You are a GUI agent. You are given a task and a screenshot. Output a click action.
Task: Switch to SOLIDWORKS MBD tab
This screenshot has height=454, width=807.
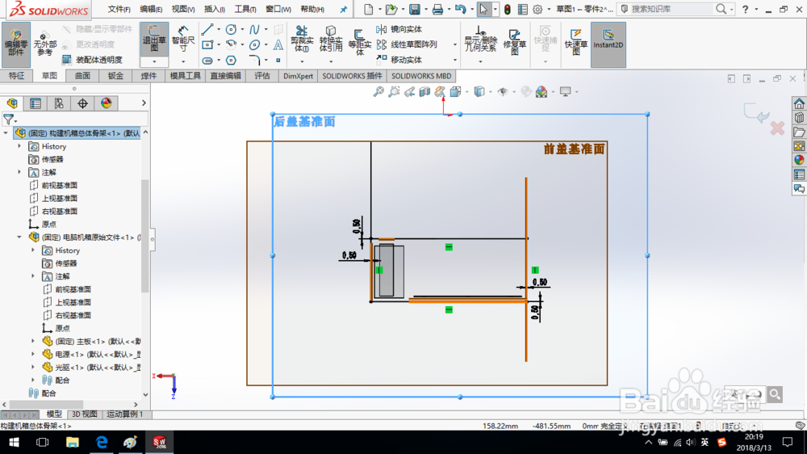pos(421,76)
